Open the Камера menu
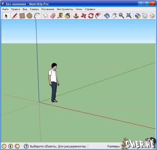The width and height of the screenshot is (157, 150). pos(34,9)
